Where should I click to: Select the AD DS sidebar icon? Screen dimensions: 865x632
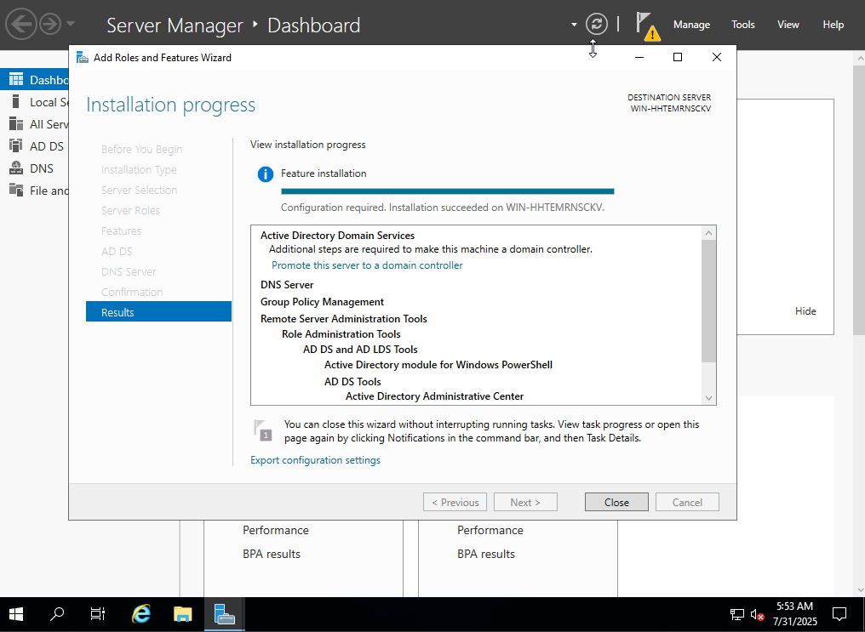pyautogui.click(x=15, y=146)
